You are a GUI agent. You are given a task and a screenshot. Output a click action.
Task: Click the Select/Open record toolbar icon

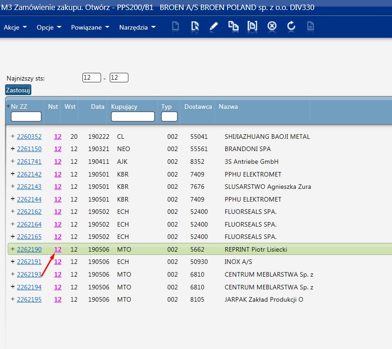coord(195,26)
